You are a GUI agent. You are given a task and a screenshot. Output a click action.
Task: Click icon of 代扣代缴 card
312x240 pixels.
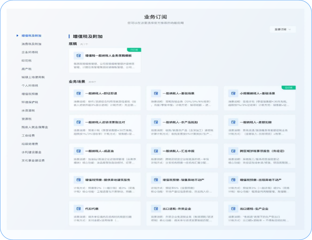(x=78, y=209)
